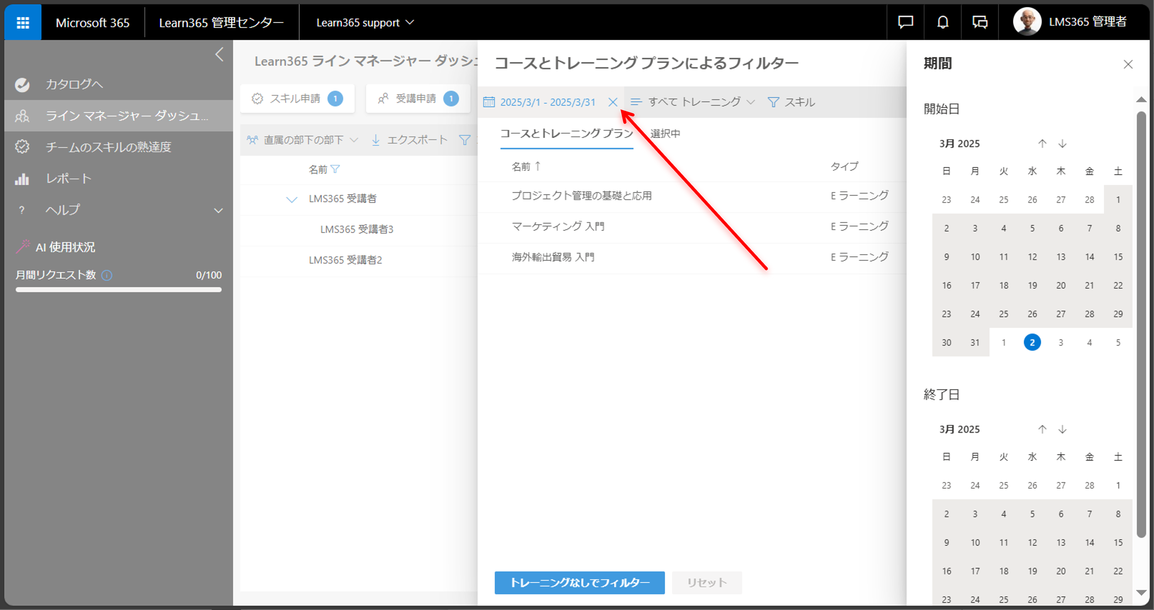This screenshot has width=1154, height=610.
Task: Select LMS365 受講者2 in the list
Action: pos(345,260)
